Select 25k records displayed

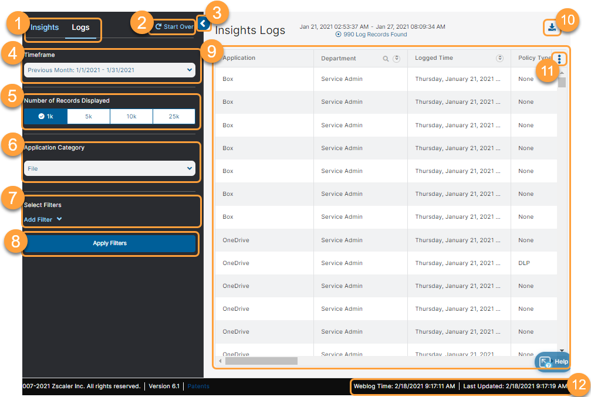pyautogui.click(x=174, y=117)
